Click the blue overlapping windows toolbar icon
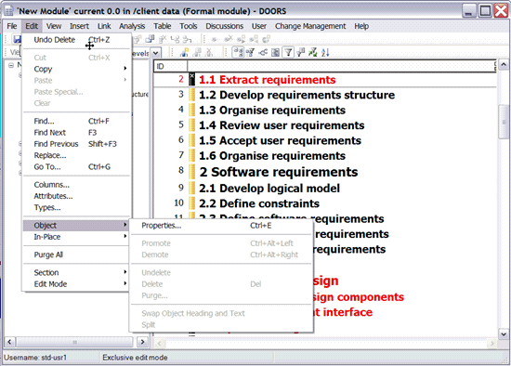The image size is (511, 366). pyautogui.click(x=150, y=39)
